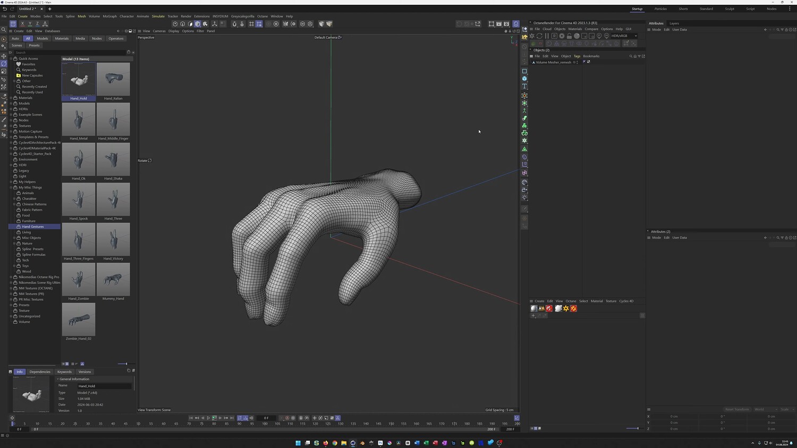Click the autokeying A icon in timeline
797x448 pixels.
tap(287, 418)
